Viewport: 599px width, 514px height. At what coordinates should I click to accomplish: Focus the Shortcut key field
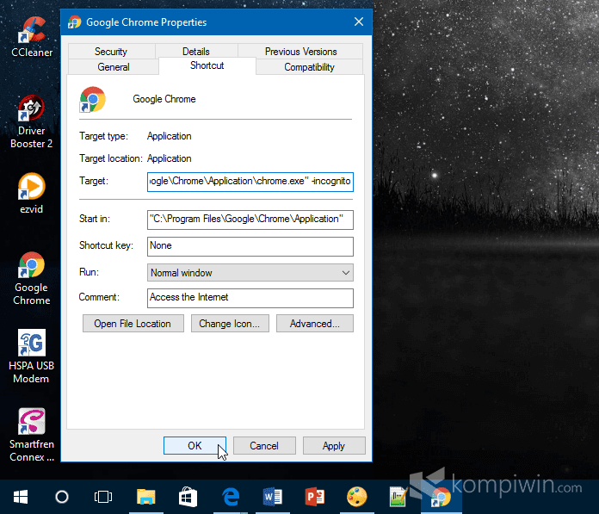[250, 246]
